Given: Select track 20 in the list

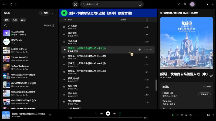Looking at the screenshot, I should pos(108,35).
